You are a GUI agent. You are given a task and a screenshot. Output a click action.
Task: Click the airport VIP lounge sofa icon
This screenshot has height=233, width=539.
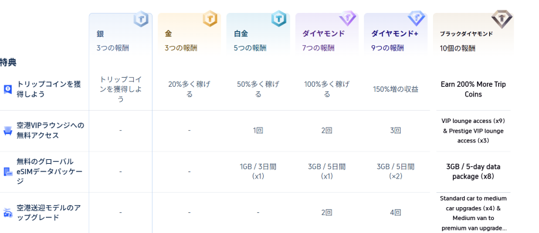click(x=8, y=131)
